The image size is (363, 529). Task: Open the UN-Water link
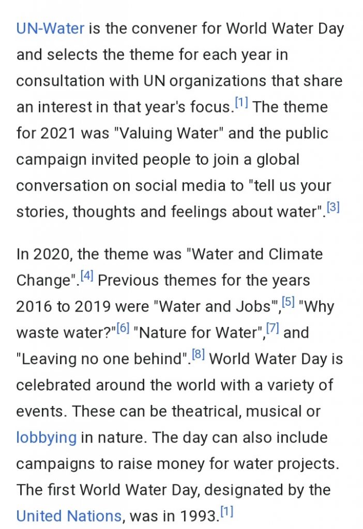click(x=50, y=28)
